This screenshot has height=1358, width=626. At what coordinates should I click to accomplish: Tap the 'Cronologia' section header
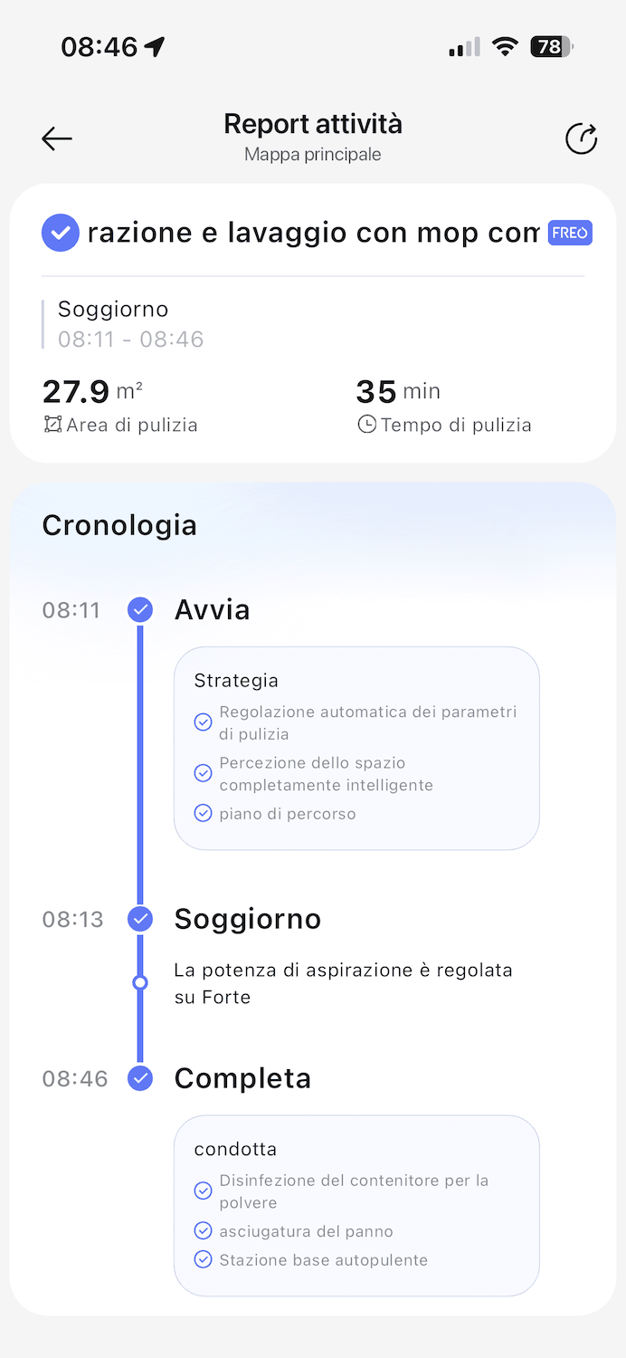[x=119, y=525]
